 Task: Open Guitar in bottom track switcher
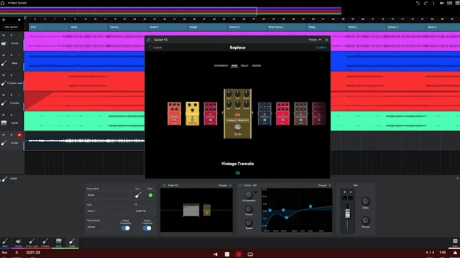click(72, 242)
